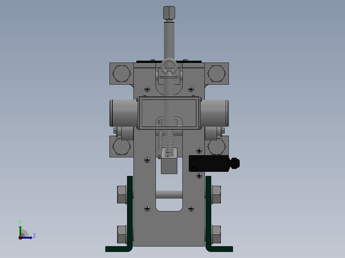The width and height of the screenshot is (345, 258).
Task: Select the left cylinder beside the cover plate
Action: click(x=124, y=113)
